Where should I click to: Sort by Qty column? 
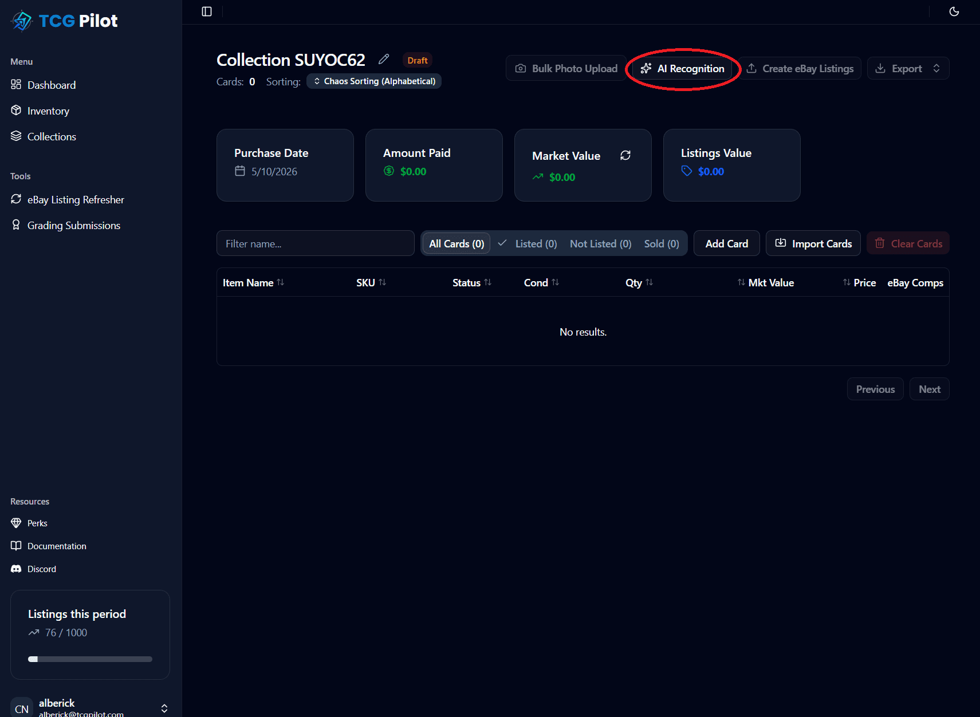[639, 282]
